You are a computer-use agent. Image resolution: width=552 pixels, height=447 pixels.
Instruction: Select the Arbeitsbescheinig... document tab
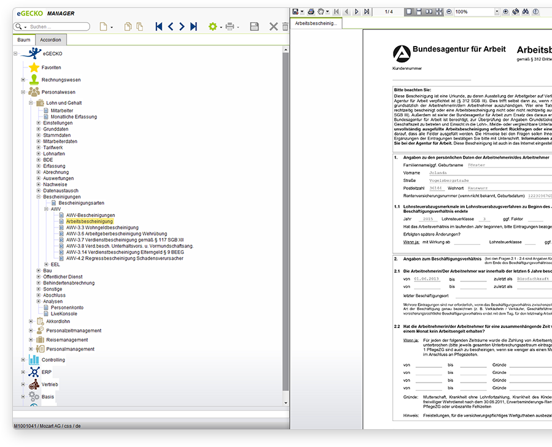(x=316, y=23)
